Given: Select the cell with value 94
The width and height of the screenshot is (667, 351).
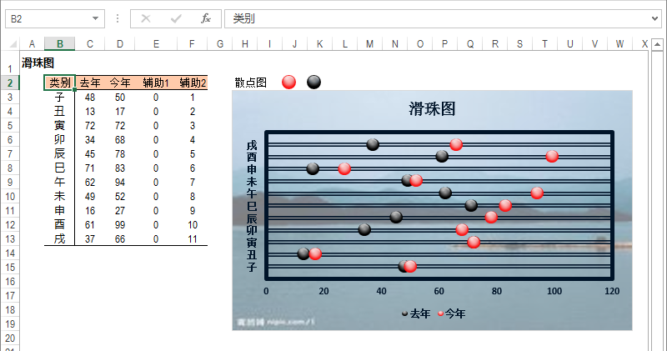Looking at the screenshot, I should 120,182.
